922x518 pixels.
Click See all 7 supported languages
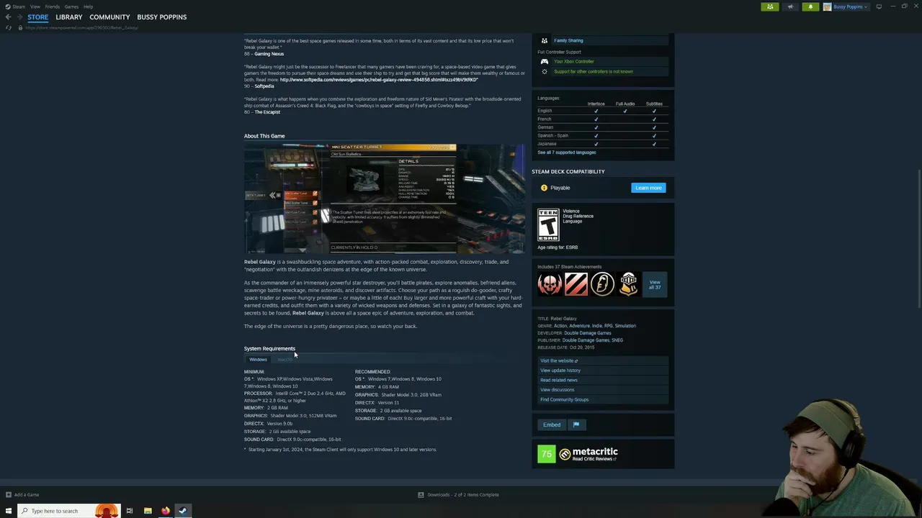[x=567, y=153]
